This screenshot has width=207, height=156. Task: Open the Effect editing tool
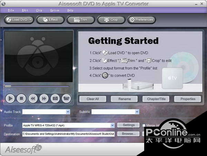(x=50, y=20)
